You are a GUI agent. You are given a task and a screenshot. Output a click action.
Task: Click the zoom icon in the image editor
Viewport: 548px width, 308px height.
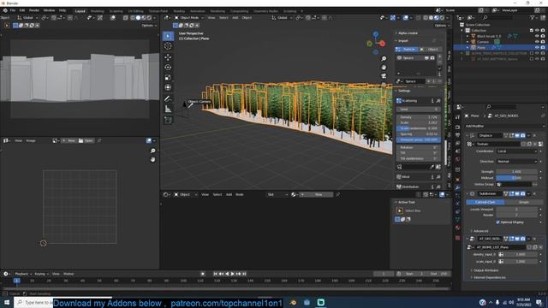(x=152, y=151)
